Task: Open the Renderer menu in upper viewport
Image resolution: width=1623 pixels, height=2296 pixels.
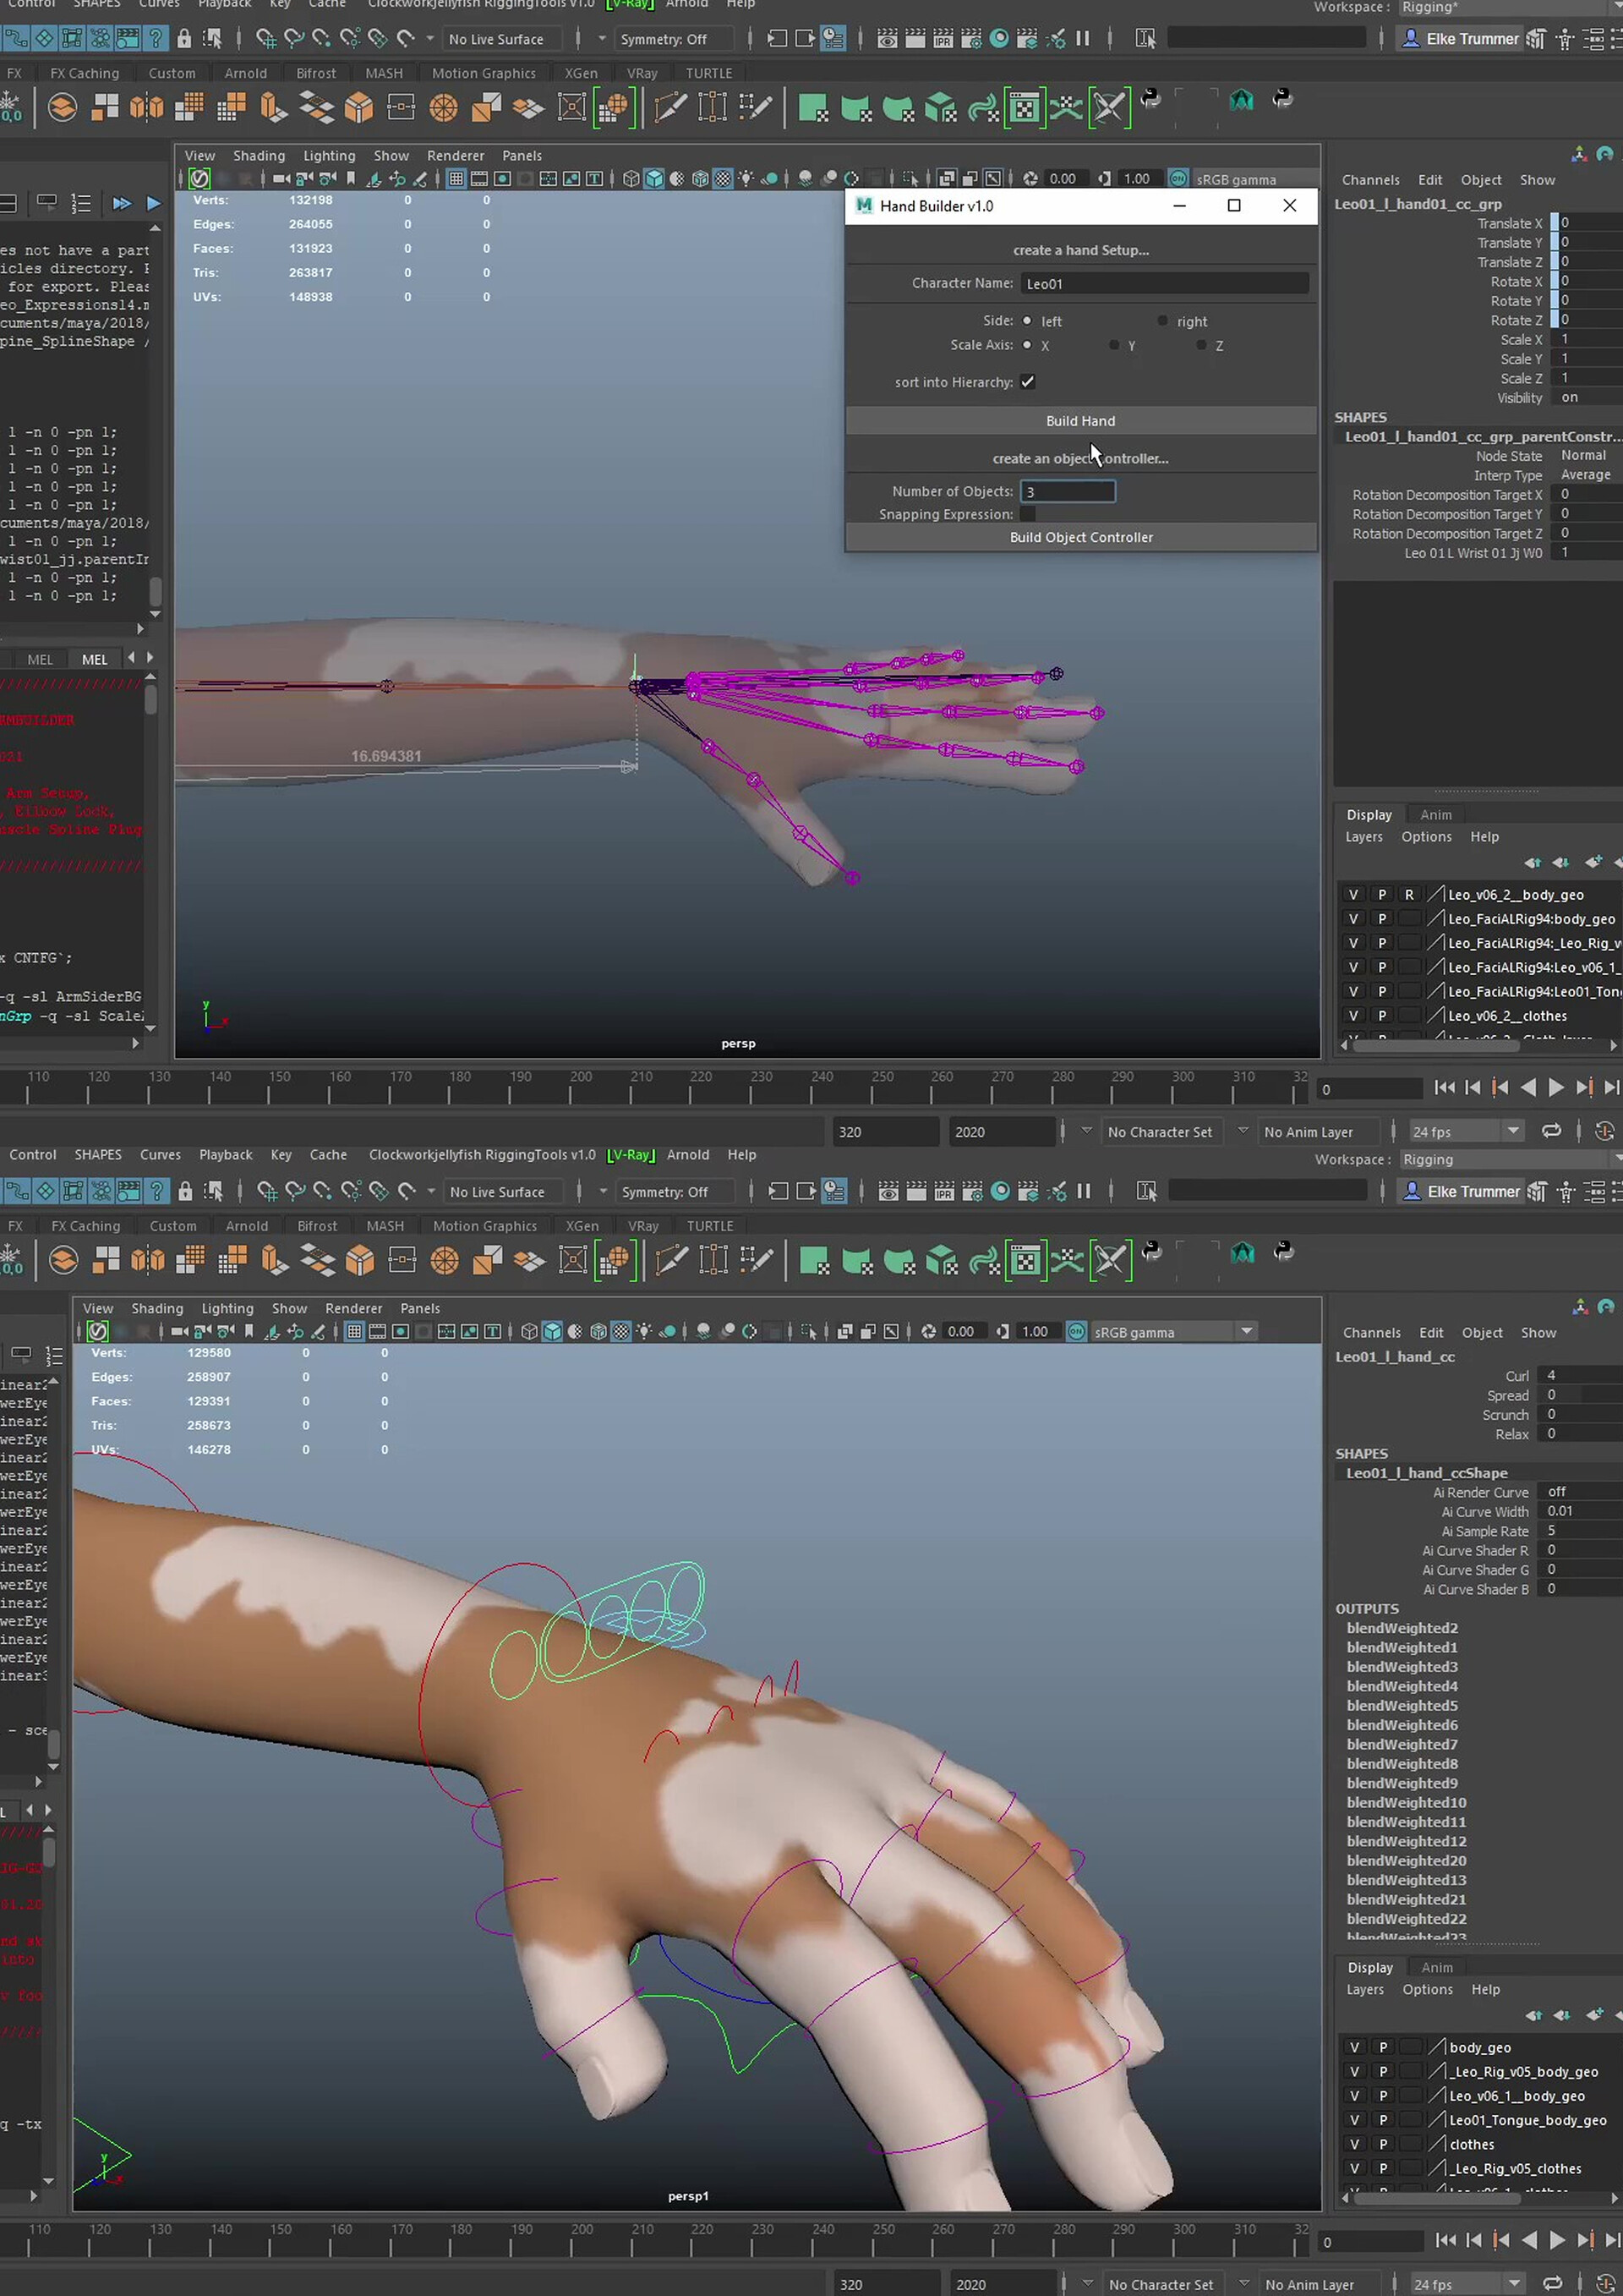Action: click(x=455, y=156)
